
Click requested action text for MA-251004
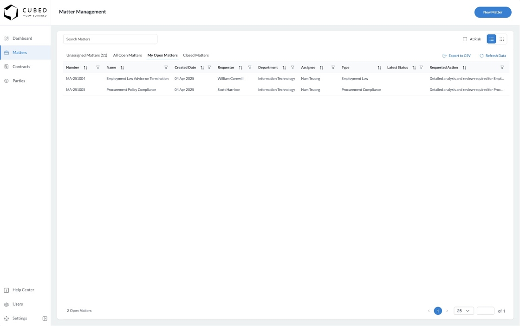click(467, 79)
